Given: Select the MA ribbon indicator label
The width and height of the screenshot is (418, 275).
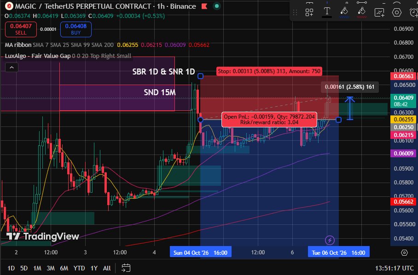Looking at the screenshot, I should click(18, 45).
